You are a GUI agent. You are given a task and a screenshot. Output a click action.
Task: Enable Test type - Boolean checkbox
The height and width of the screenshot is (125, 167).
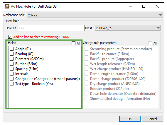(x=12, y=84)
